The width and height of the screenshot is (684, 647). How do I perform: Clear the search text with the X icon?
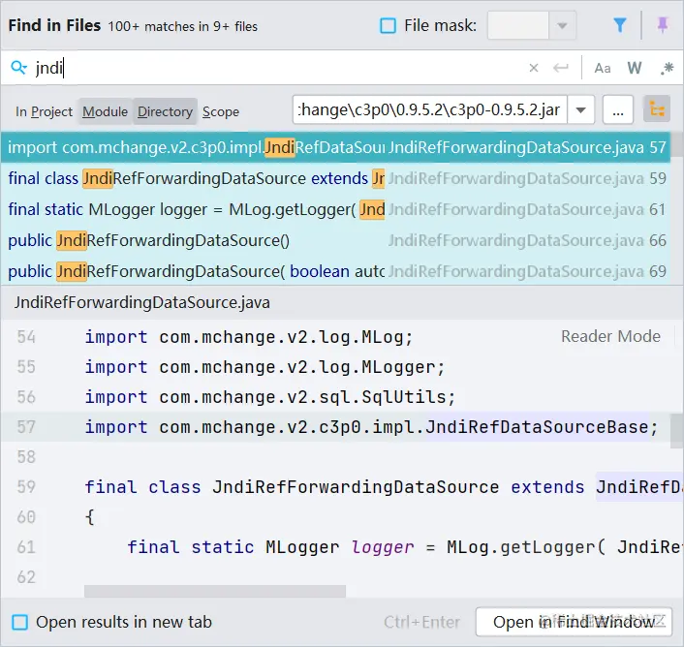(534, 68)
